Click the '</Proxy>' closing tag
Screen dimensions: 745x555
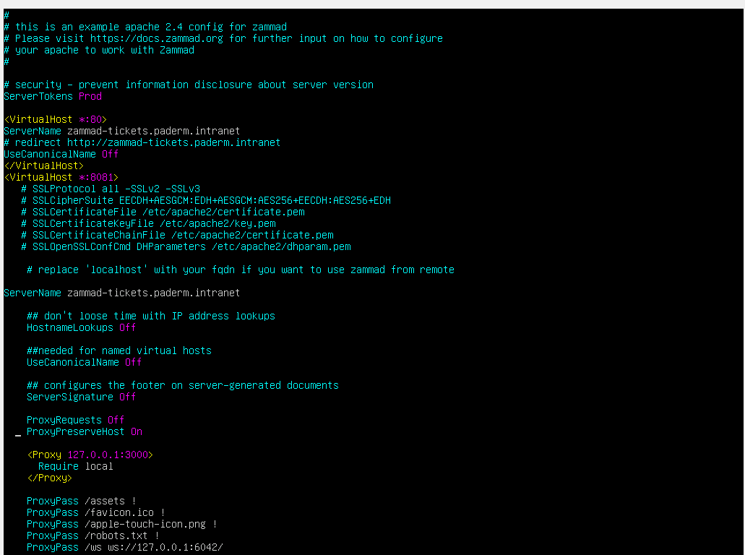(49, 478)
